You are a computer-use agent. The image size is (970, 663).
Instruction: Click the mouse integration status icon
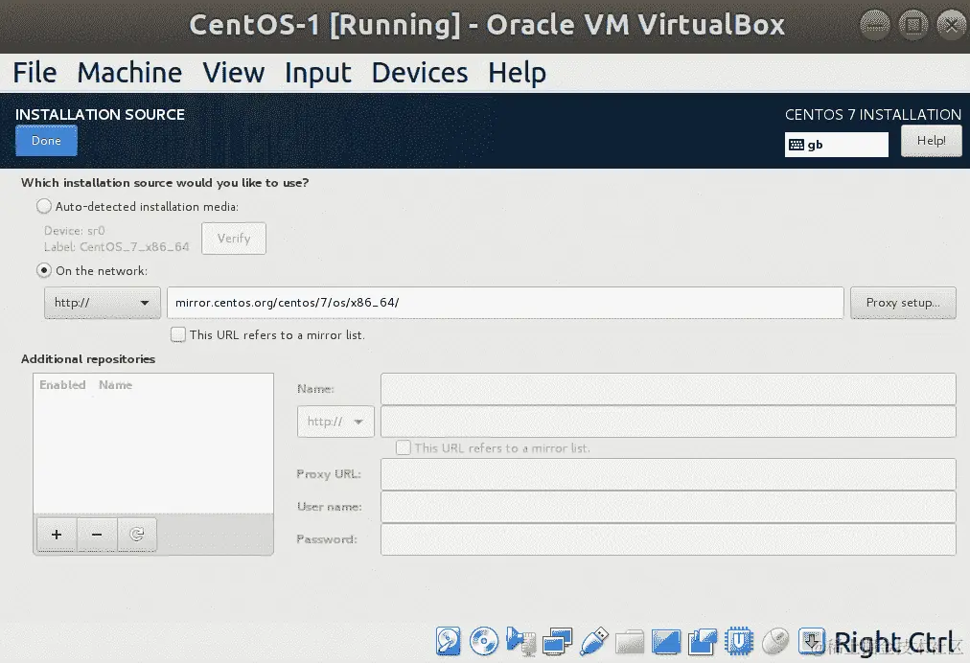(775, 641)
